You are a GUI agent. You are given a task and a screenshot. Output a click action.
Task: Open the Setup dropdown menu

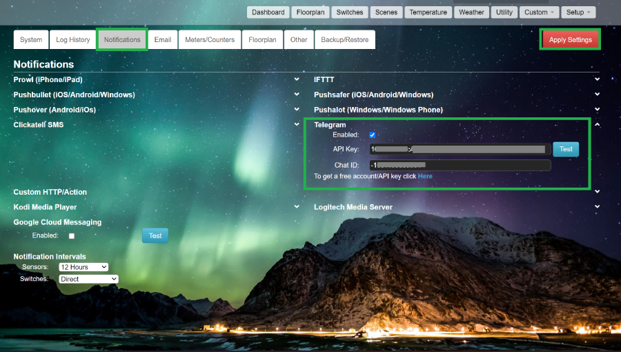[578, 12]
